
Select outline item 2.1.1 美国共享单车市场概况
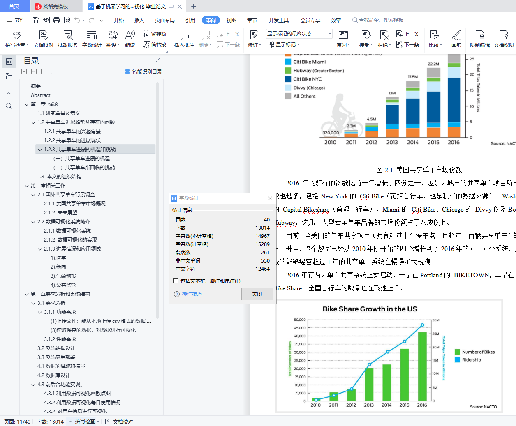tap(75, 204)
